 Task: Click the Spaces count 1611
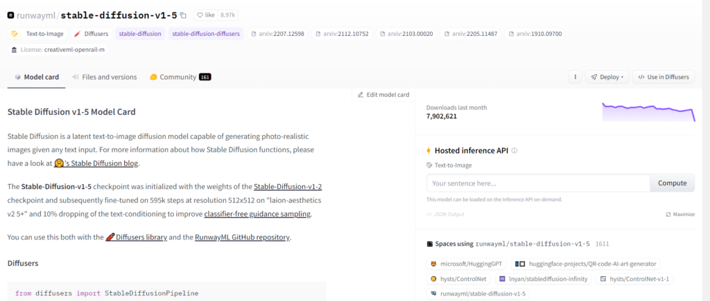(x=603, y=244)
